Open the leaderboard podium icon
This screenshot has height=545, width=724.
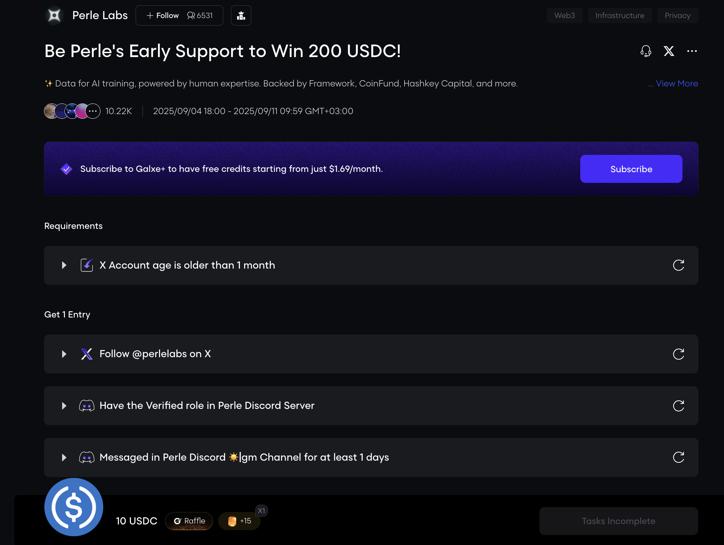point(241,16)
